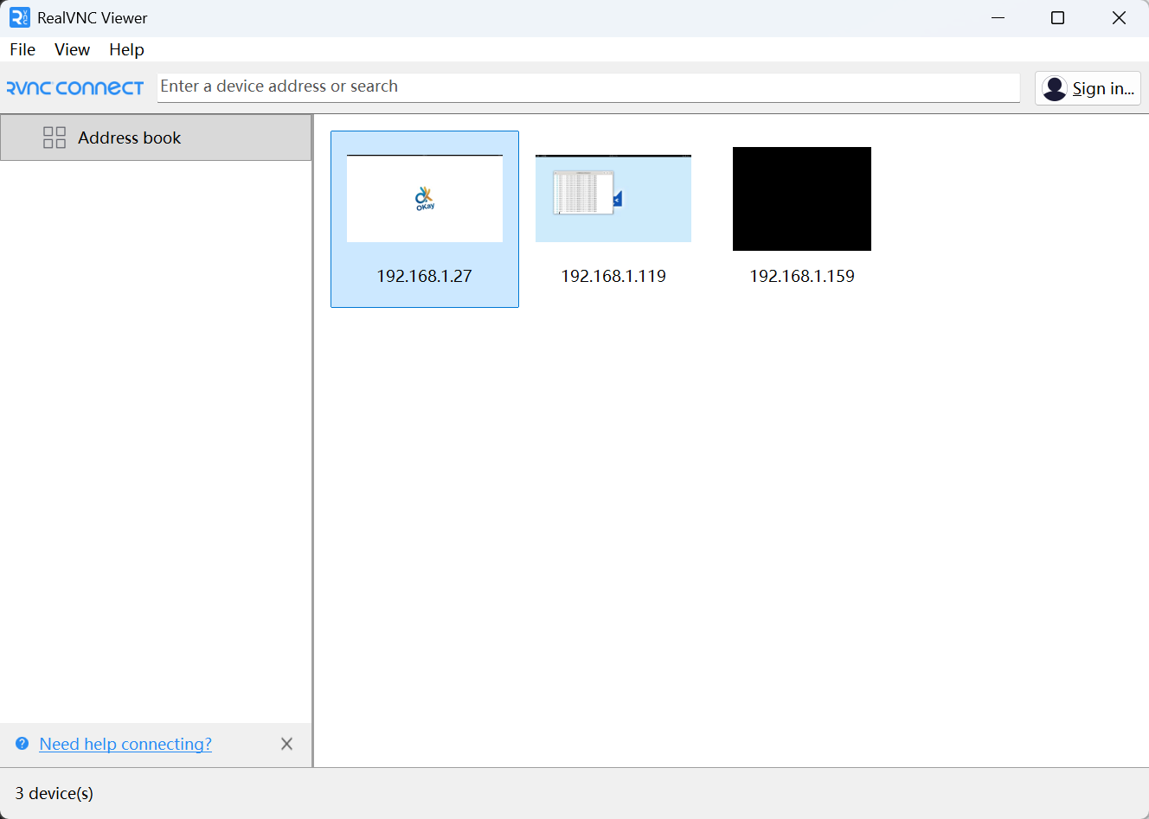Image resolution: width=1149 pixels, height=819 pixels.
Task: Select the 192.168.1.27 device thumbnail
Action: pyautogui.click(x=425, y=199)
